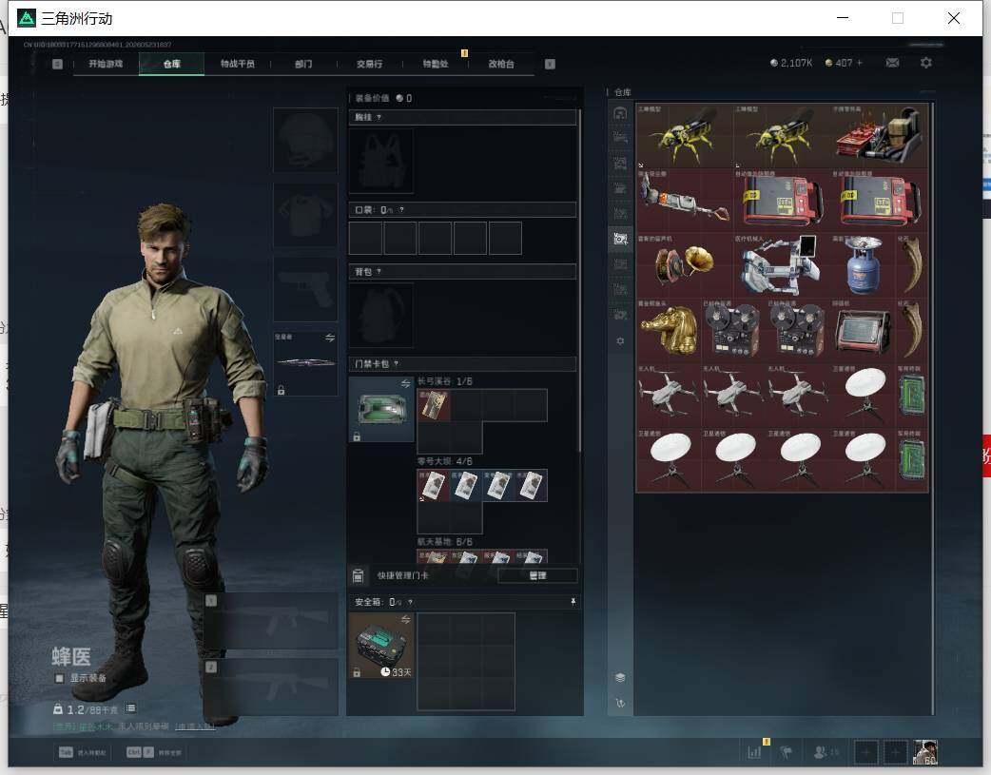Click the plus next to 407 currency
The image size is (991, 775).
[x=860, y=63]
